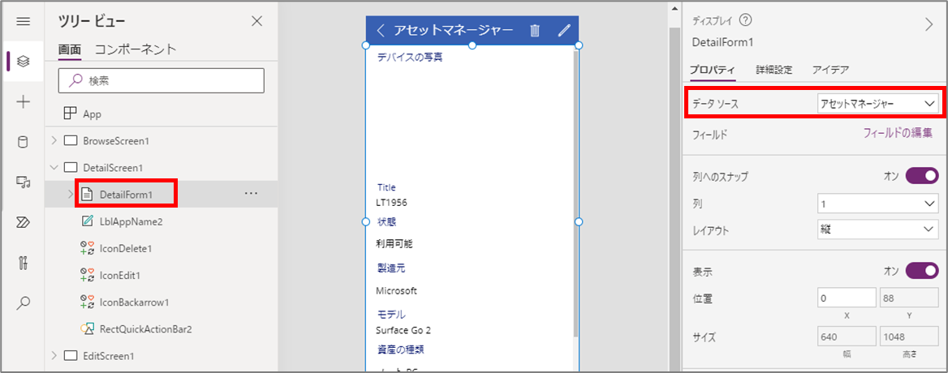Switch to the アイデア tab
948x373 pixels.
coord(830,70)
